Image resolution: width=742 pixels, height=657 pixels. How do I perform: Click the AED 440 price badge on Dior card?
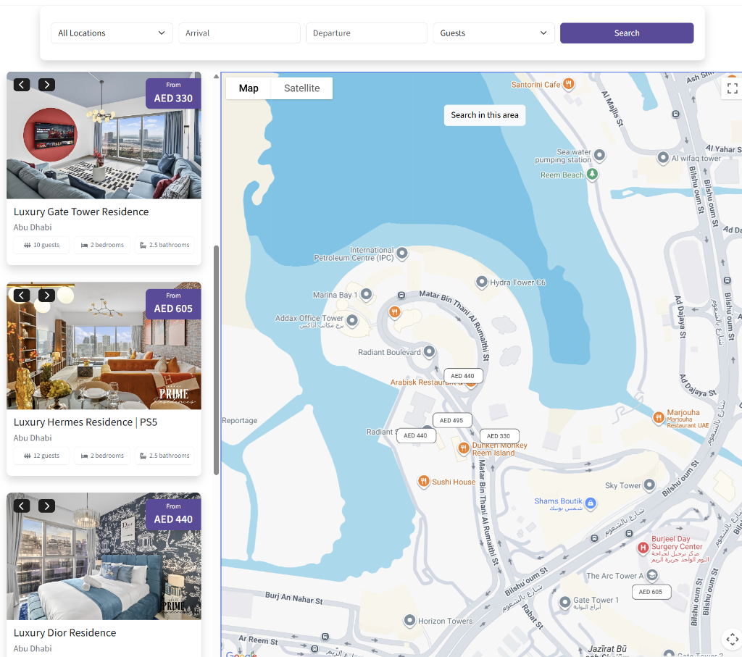173,514
